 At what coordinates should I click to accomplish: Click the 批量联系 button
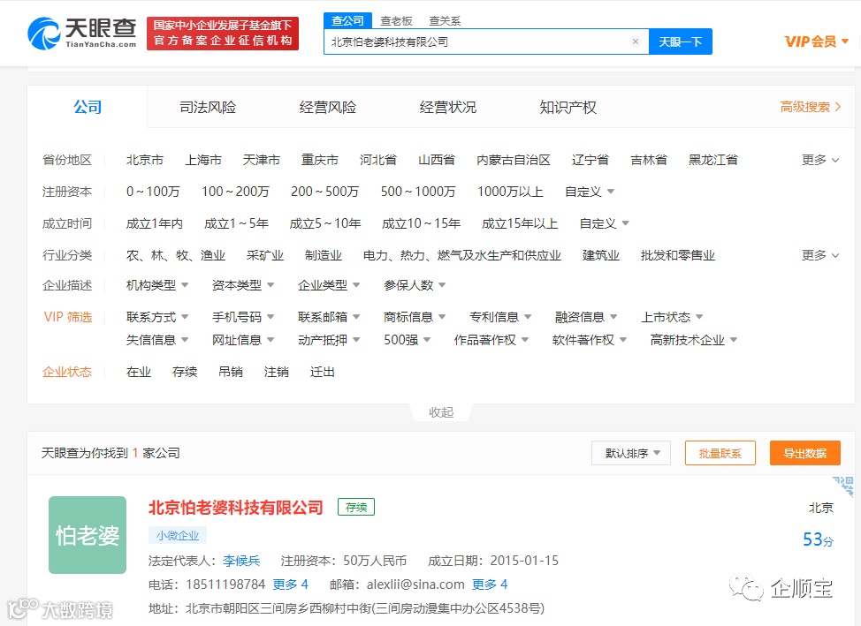pyautogui.click(x=720, y=453)
